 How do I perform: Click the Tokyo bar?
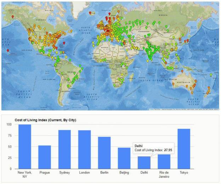[x=184, y=149]
